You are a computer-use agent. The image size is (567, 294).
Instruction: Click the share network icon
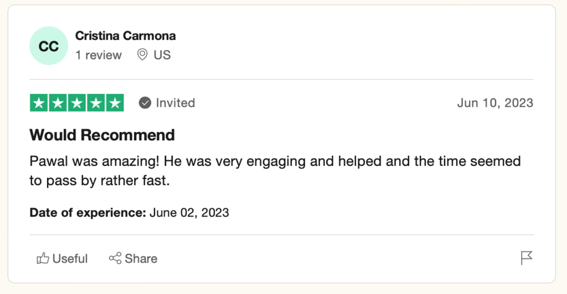point(115,258)
